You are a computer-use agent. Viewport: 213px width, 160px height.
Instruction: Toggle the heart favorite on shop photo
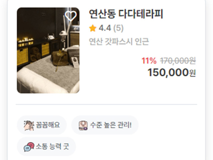pos(71,16)
